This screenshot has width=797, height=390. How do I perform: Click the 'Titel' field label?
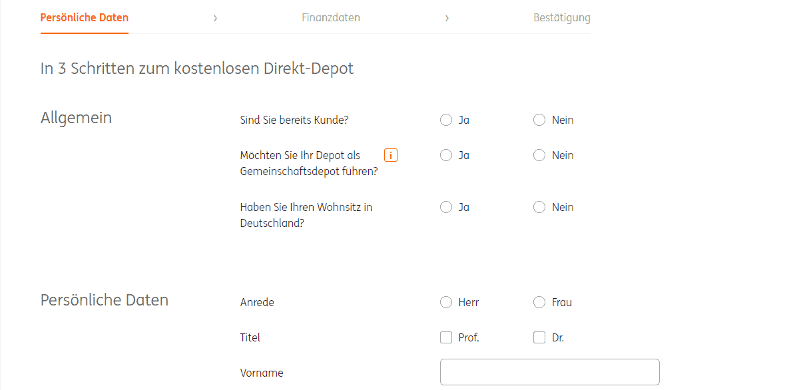(x=250, y=337)
